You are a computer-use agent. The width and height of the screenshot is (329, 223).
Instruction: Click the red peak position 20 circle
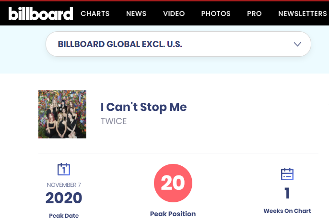click(x=173, y=183)
